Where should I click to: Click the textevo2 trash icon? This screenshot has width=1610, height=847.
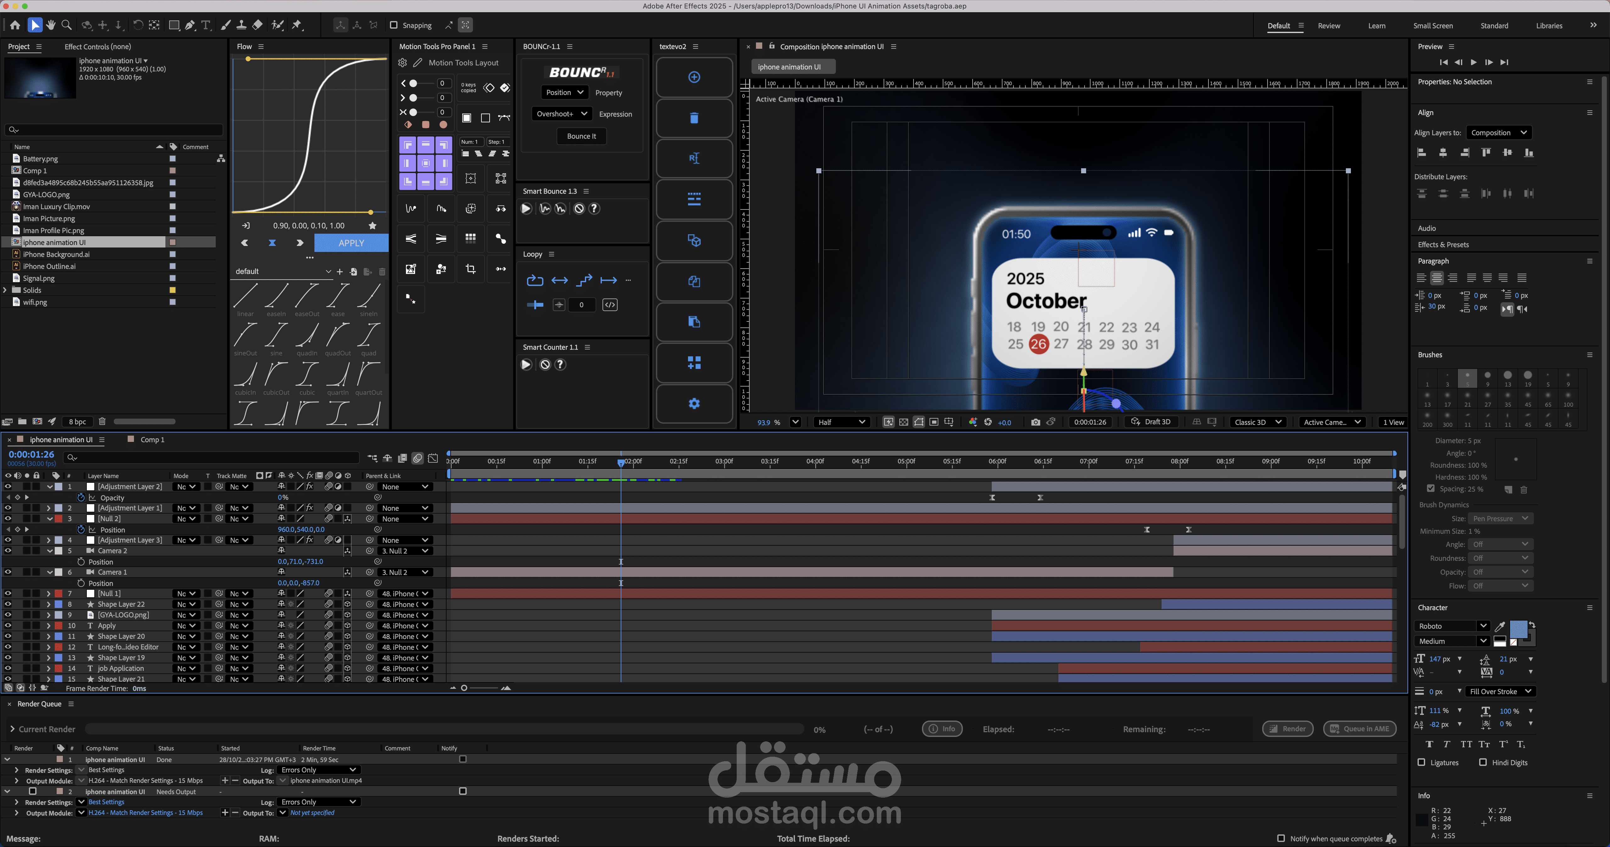pyautogui.click(x=694, y=118)
